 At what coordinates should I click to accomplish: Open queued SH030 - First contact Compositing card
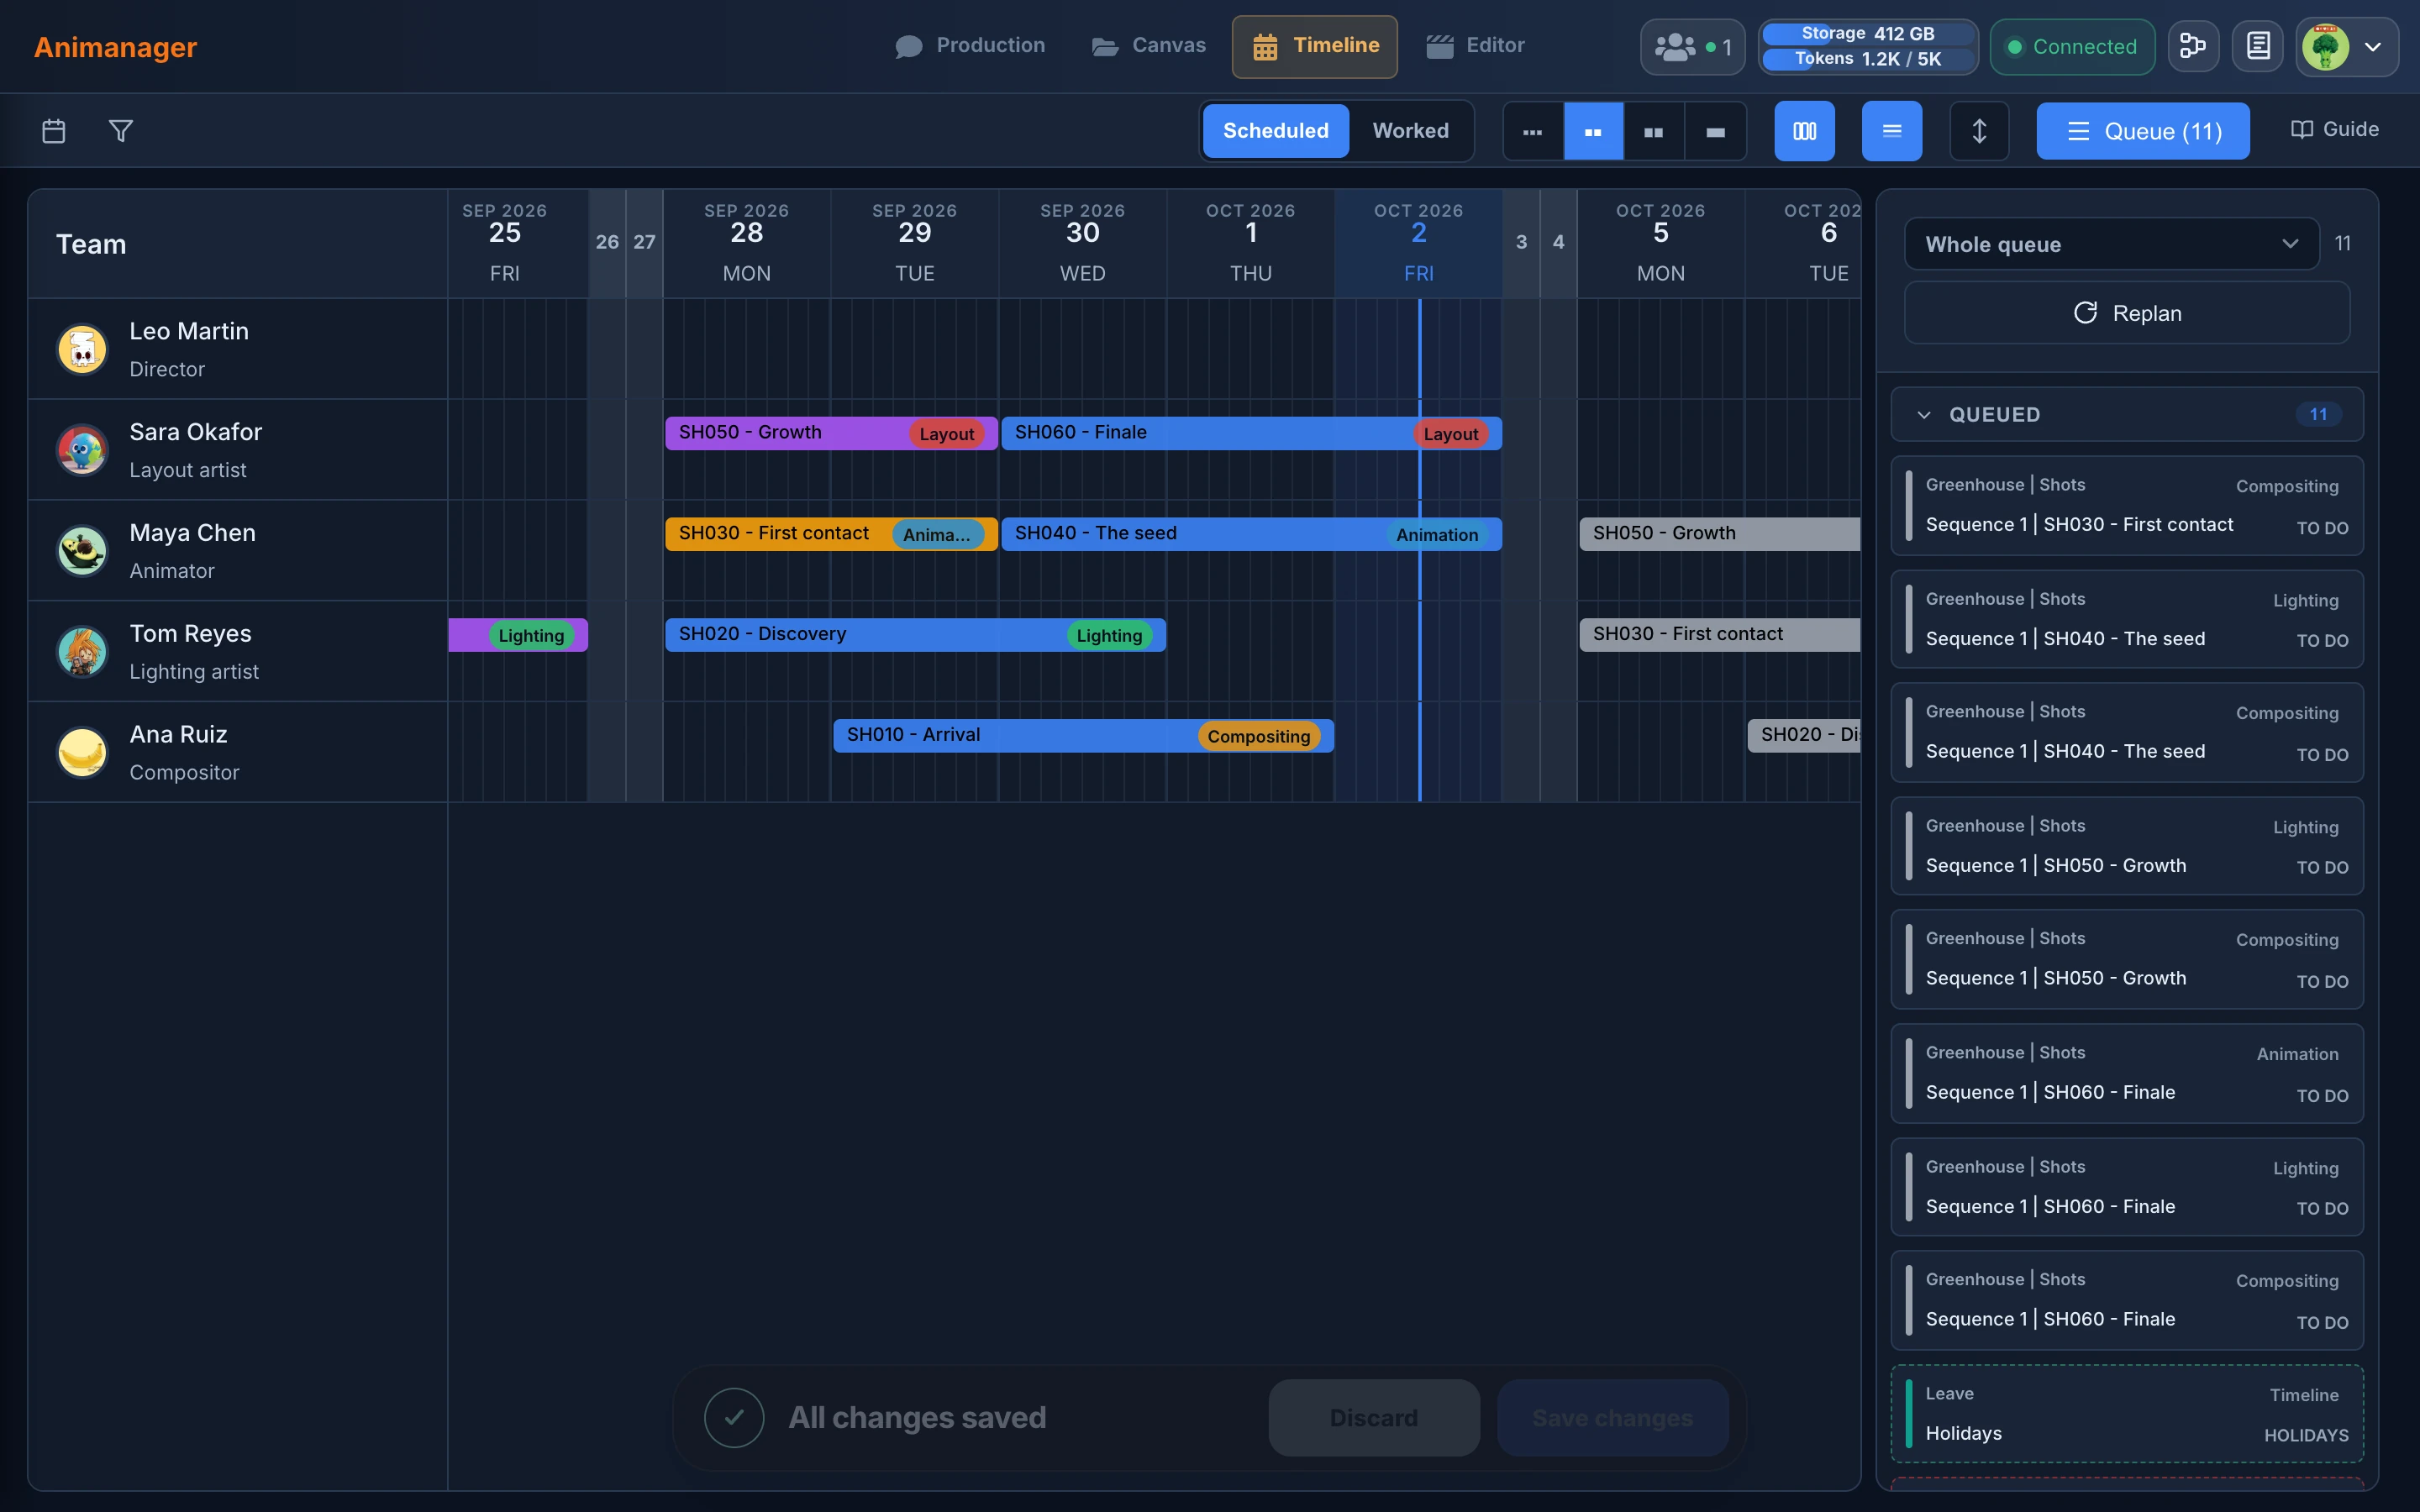click(2127, 506)
